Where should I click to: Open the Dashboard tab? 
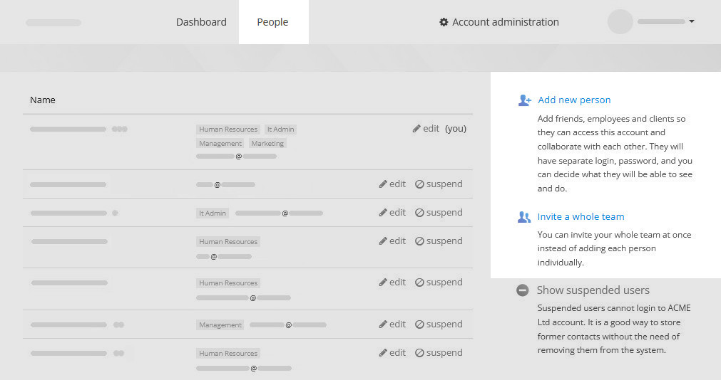[x=201, y=22]
